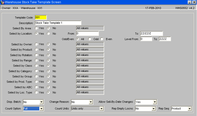Click the Select by Class values field

coord(90,66)
